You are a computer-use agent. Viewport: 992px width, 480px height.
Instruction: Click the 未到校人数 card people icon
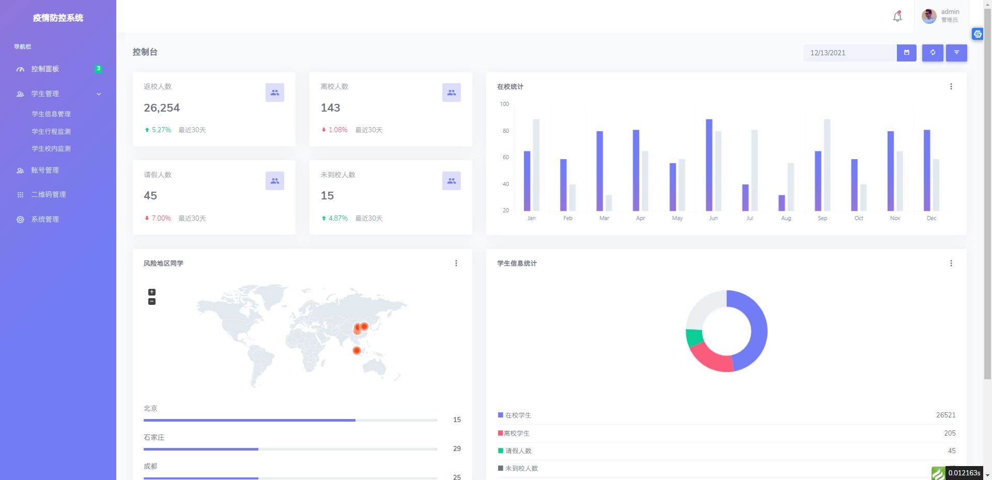(451, 181)
